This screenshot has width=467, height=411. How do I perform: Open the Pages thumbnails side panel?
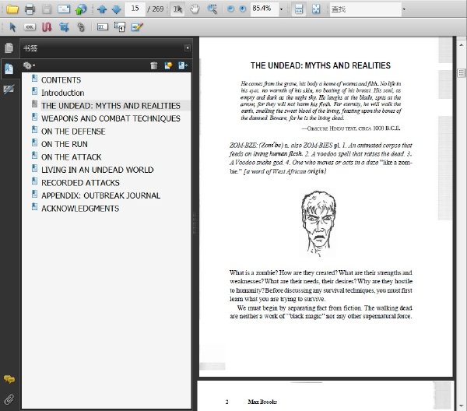click(x=9, y=47)
